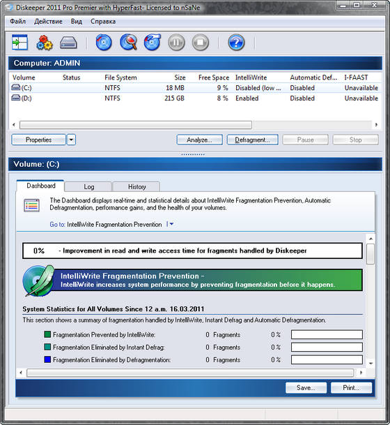Click the Print... button
390x425 pixels.
point(351,388)
